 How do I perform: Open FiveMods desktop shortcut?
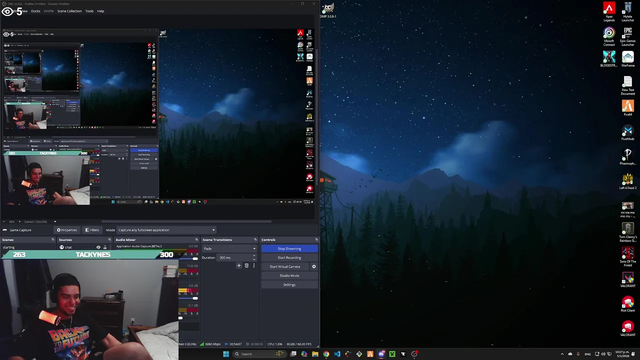pos(628,132)
